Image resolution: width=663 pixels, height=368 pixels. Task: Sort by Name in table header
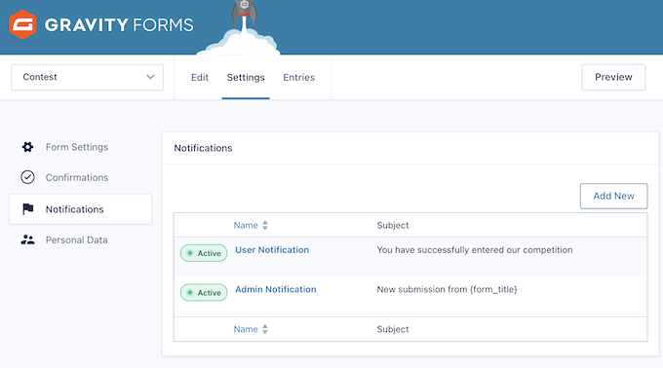coord(246,225)
